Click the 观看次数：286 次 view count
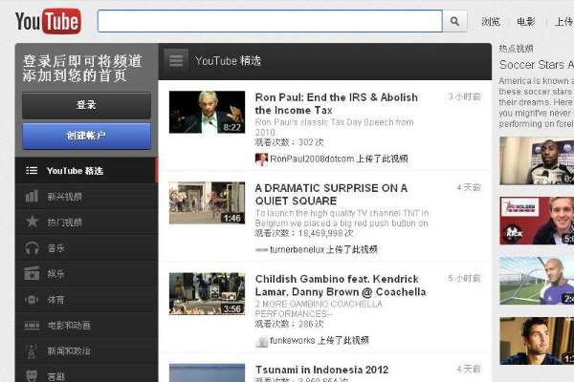Image resolution: width=574 pixels, height=382 pixels. click(x=289, y=324)
